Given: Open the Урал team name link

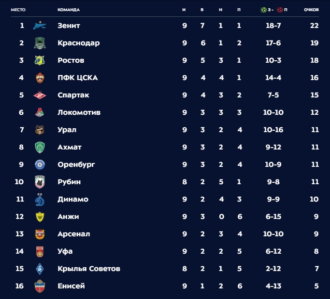Looking at the screenshot, I should click(67, 130).
